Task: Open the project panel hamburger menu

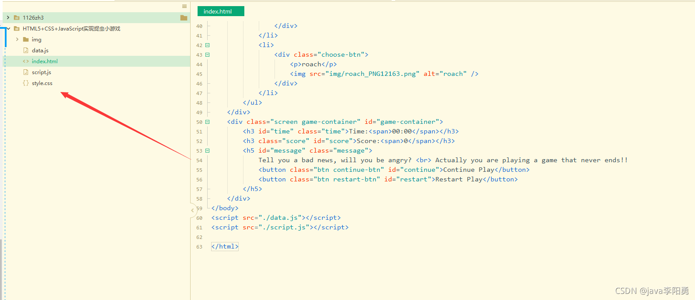Action: click(x=184, y=6)
